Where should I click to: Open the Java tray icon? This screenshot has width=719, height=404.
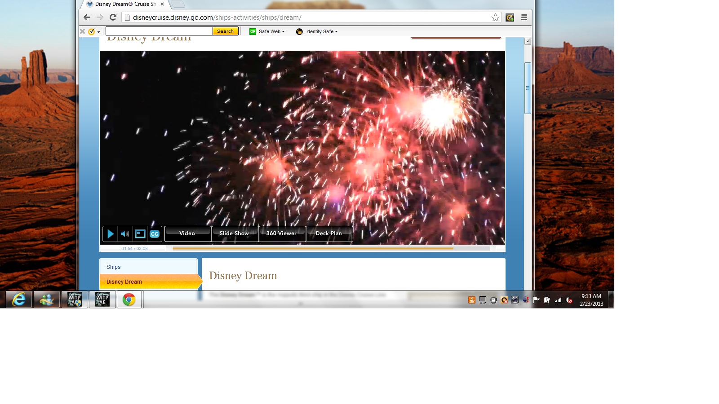click(472, 300)
